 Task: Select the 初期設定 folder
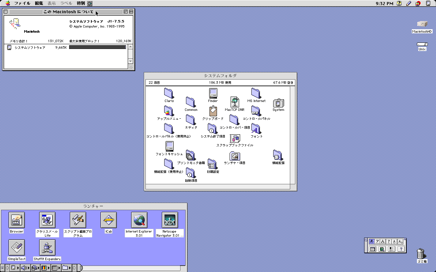pos(213,164)
